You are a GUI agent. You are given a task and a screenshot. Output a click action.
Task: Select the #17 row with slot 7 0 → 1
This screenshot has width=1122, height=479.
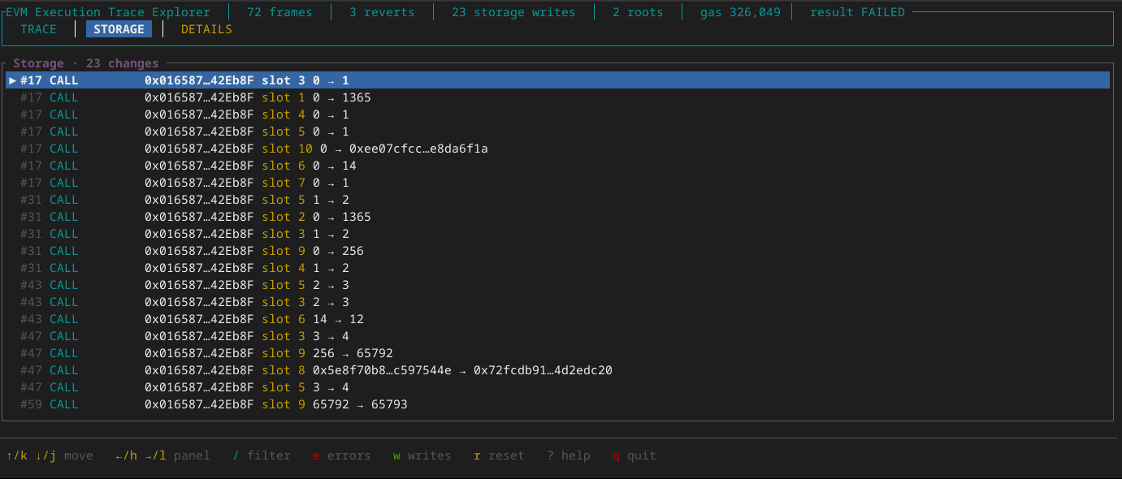(x=558, y=183)
